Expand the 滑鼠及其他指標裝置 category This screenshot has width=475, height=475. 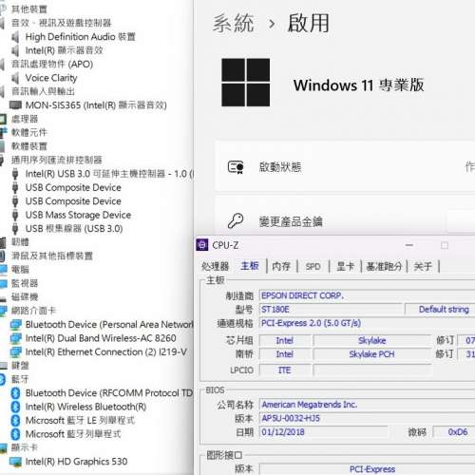pyautogui.click(x=52, y=256)
